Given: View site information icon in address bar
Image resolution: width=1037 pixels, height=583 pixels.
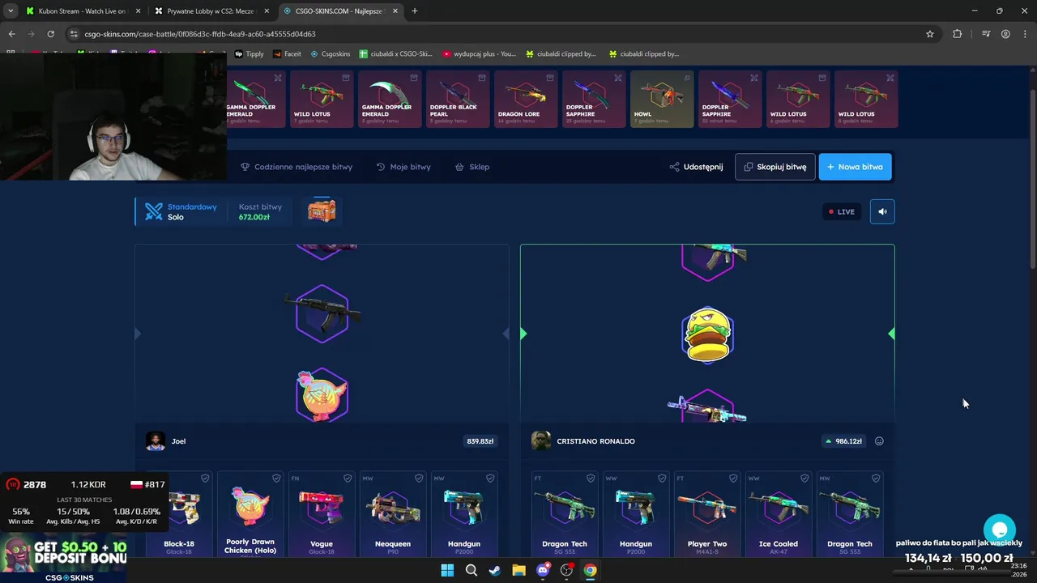Looking at the screenshot, I should [74, 34].
